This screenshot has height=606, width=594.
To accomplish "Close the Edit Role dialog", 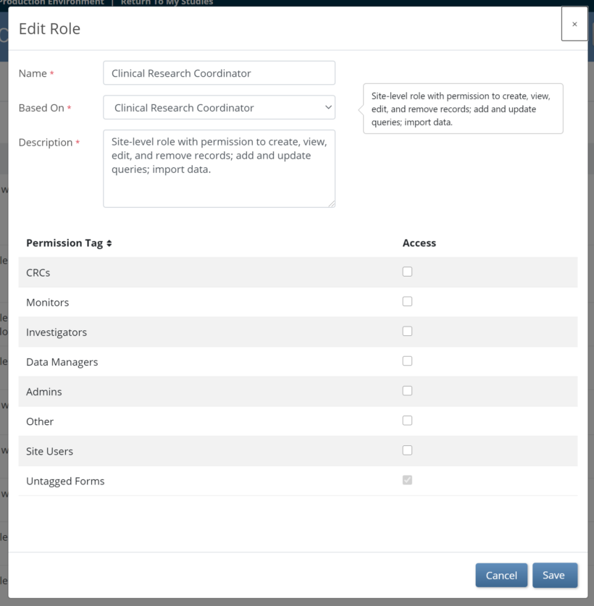I will tap(574, 23).
